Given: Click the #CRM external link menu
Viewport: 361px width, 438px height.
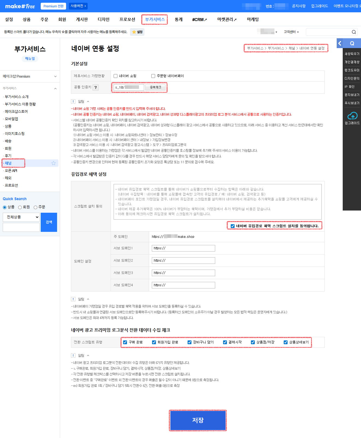Looking at the screenshot, I should [x=199, y=20].
